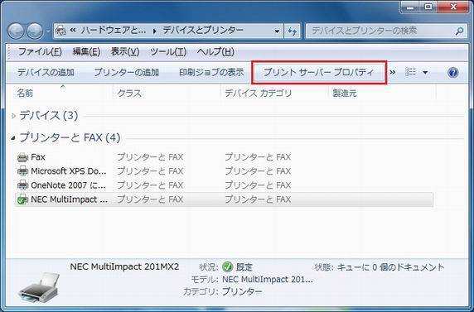Click プリンターの追加 in the toolbar

126,73
